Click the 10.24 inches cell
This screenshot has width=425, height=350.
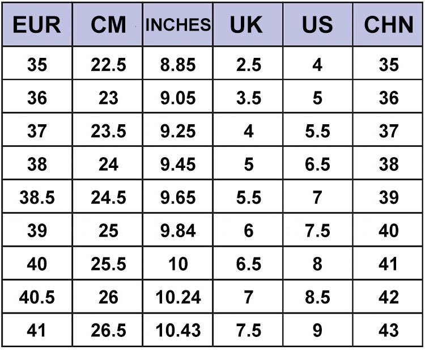point(178,297)
